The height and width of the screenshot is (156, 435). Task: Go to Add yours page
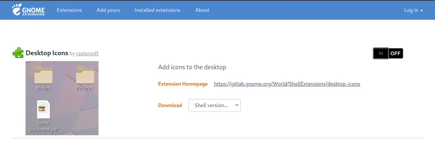[108, 10]
